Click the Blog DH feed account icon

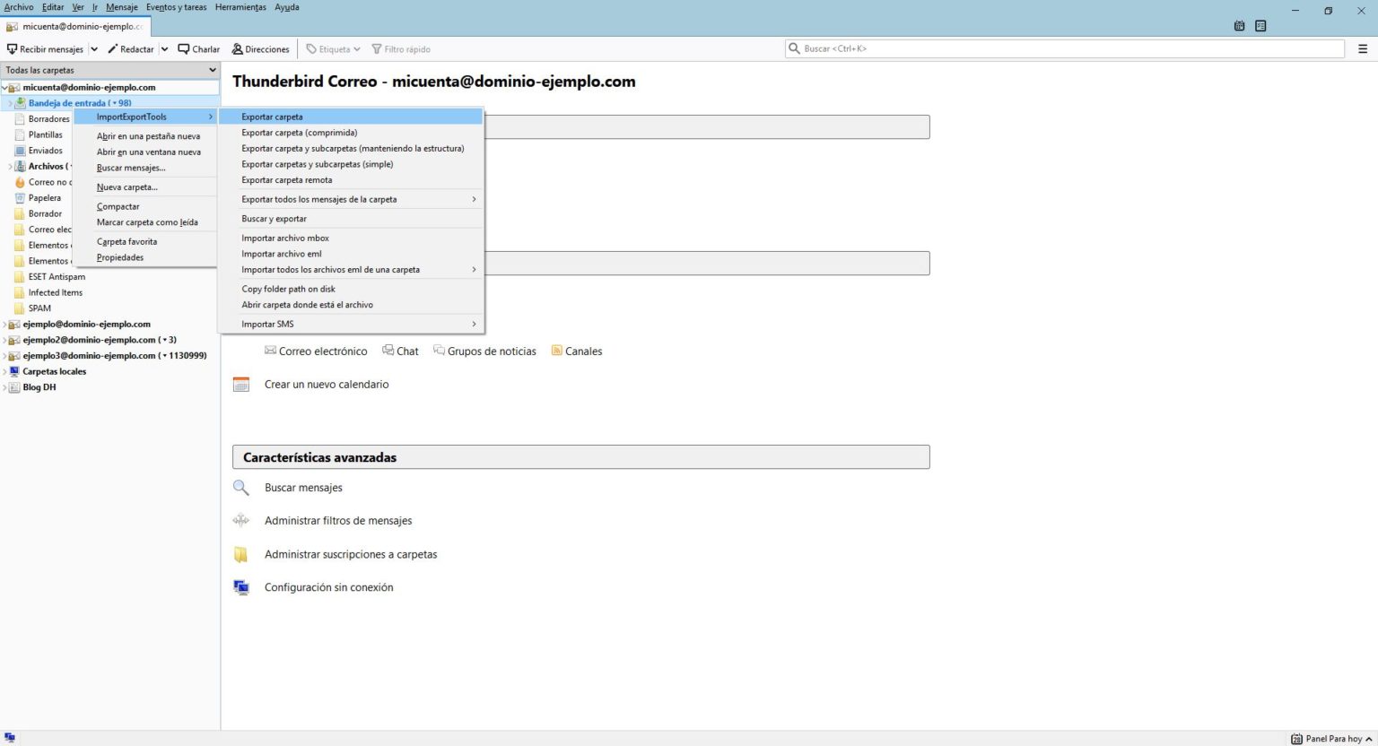(x=14, y=387)
